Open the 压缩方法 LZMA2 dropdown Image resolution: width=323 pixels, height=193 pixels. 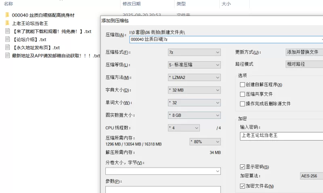pos(194,77)
